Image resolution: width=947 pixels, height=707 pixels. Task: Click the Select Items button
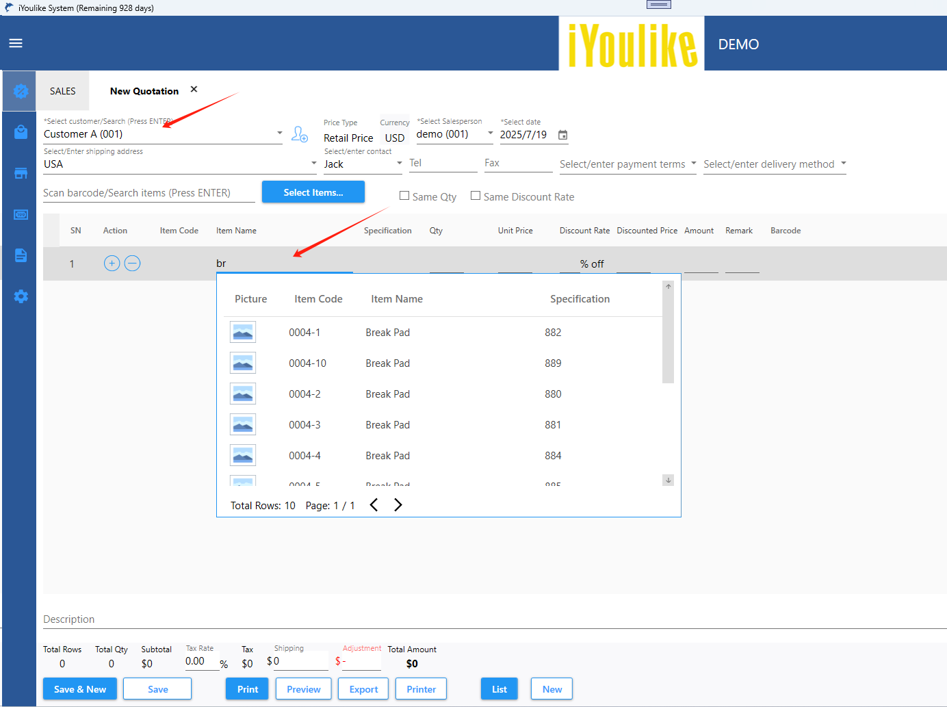[x=313, y=192]
